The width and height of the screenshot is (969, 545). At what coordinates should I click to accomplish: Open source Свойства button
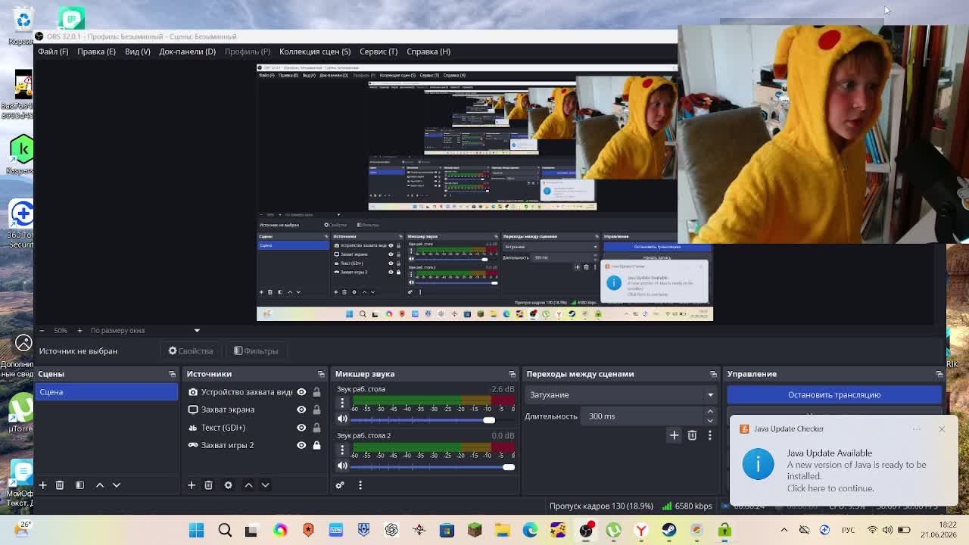click(x=191, y=351)
